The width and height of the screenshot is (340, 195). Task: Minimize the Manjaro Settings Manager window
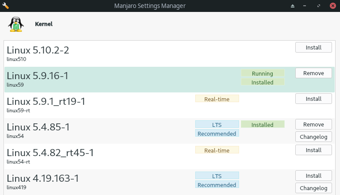pyautogui.click(x=305, y=6)
